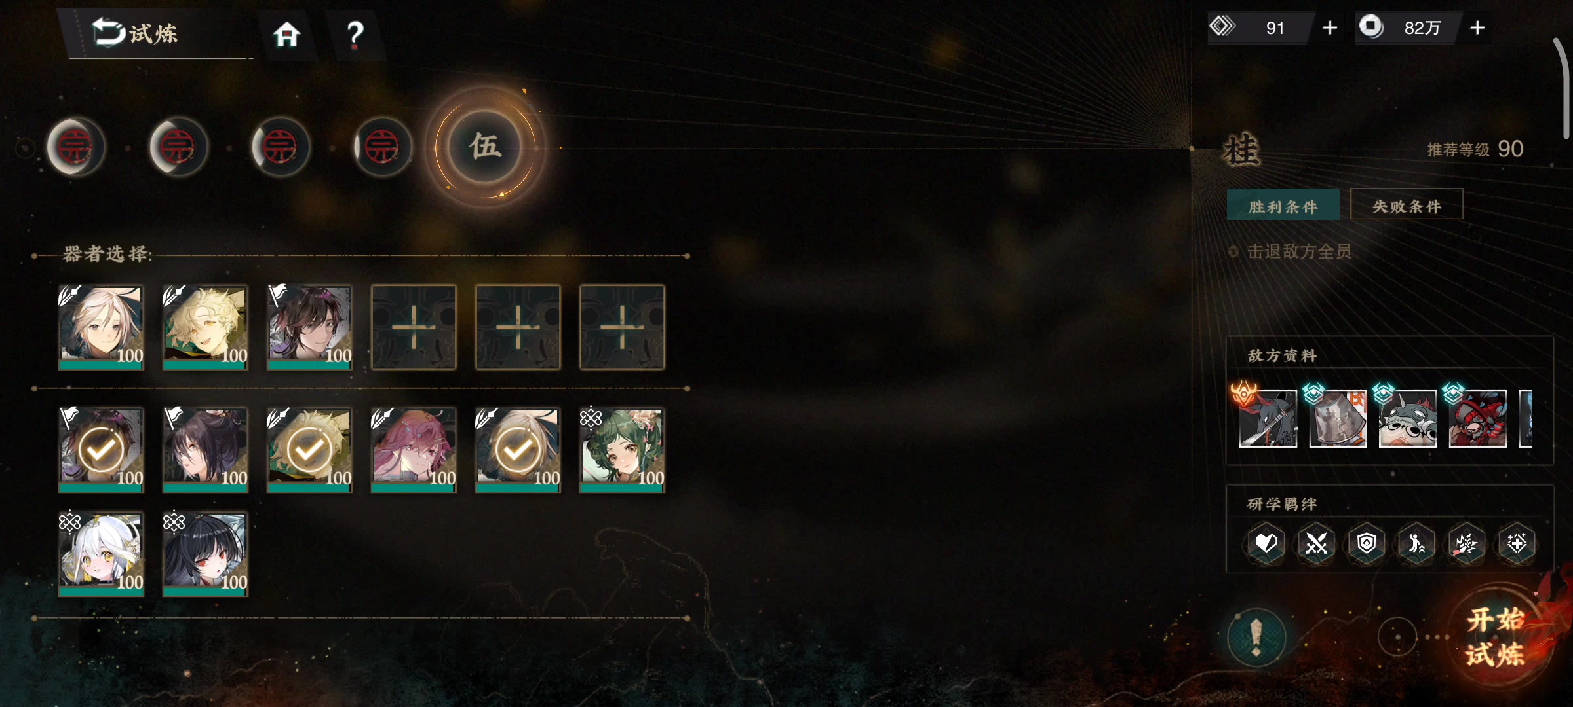The height and width of the screenshot is (707, 1573).
Task: Click the home icon in top bar
Action: click(286, 34)
